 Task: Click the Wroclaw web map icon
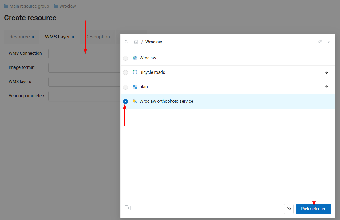135,58
